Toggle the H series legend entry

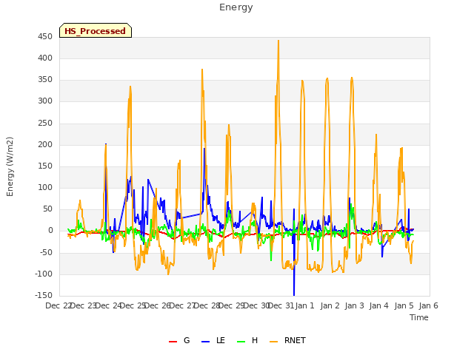click(247, 340)
